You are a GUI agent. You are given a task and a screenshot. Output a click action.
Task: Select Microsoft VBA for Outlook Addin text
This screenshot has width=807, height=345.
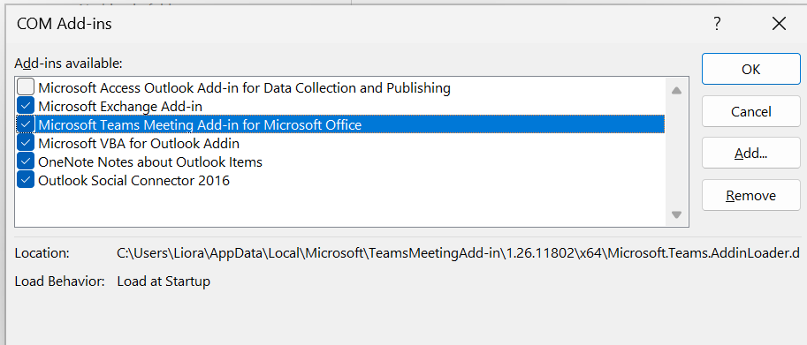tap(139, 143)
